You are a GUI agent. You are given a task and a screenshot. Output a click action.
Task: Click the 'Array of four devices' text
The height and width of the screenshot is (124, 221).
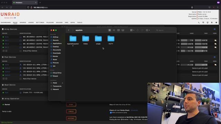[x=30, y=51]
